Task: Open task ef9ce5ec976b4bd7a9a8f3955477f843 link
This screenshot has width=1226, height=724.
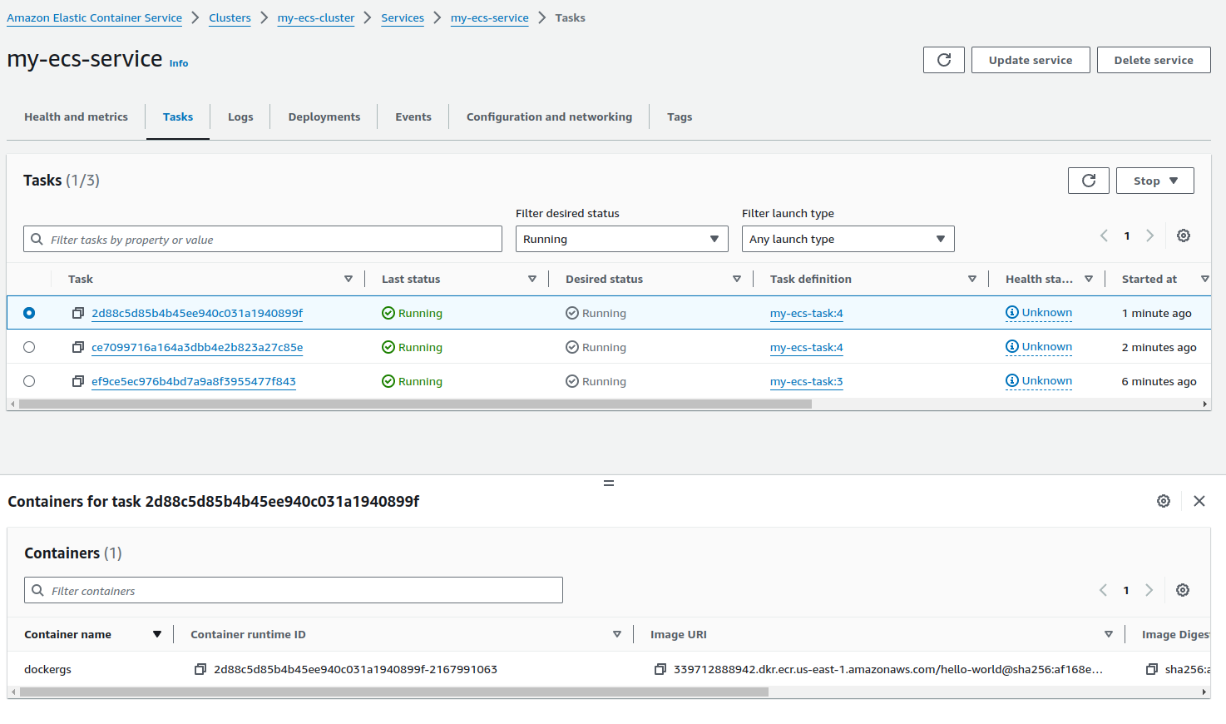Action: pyautogui.click(x=194, y=381)
